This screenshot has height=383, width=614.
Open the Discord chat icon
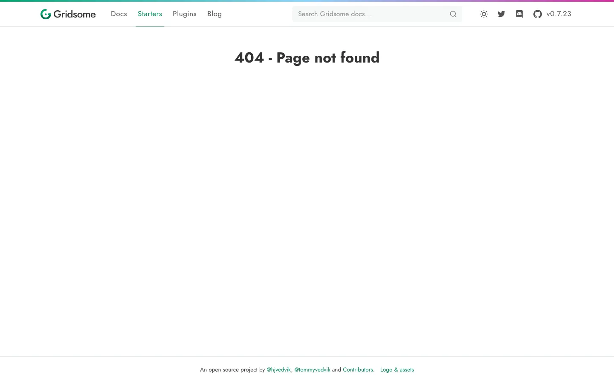[519, 14]
